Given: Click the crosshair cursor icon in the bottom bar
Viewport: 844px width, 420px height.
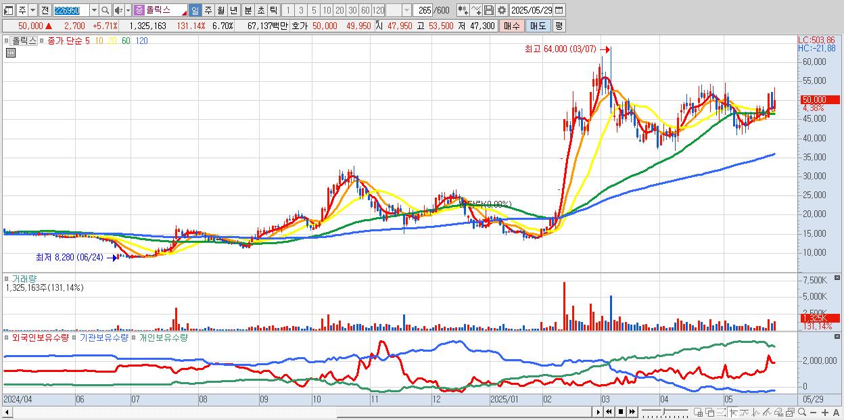Looking at the screenshot, I should point(734,413).
